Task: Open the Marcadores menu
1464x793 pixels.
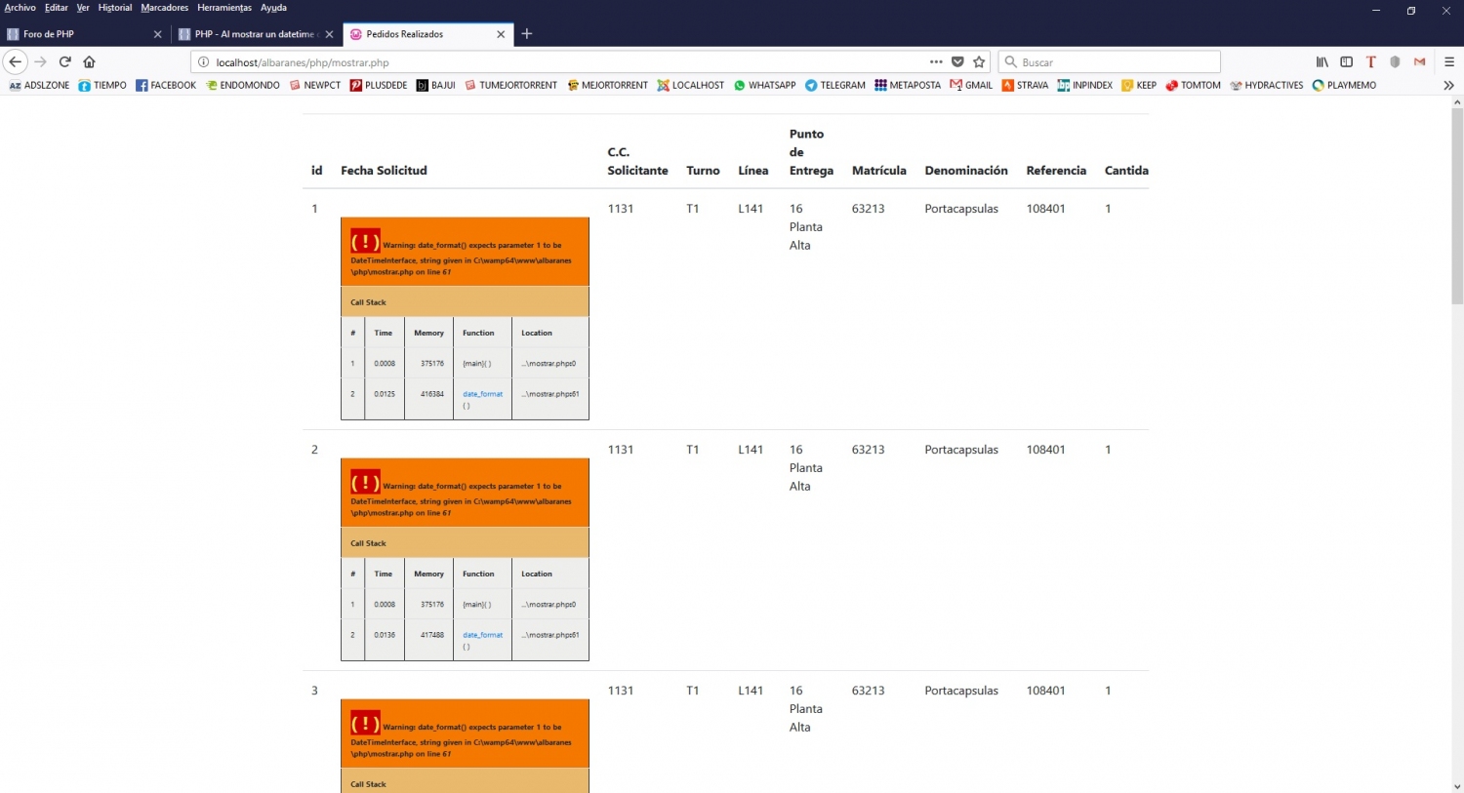Action: [165, 8]
